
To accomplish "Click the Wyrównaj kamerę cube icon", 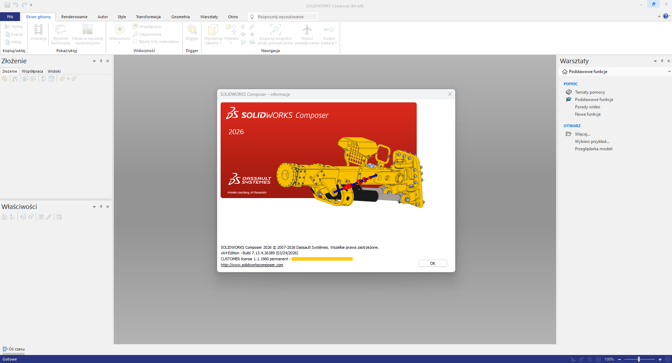I will coord(213,30).
